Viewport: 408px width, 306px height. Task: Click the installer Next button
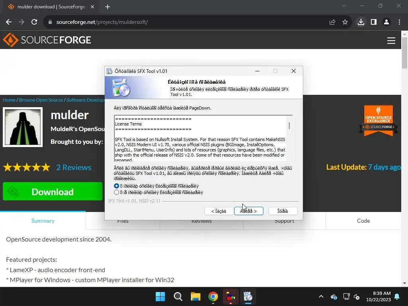point(249,211)
